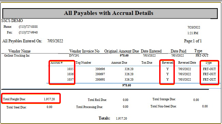The width and height of the screenshot is (222, 124).
Task: Click the Reversed Date column header
Action: [187, 63]
